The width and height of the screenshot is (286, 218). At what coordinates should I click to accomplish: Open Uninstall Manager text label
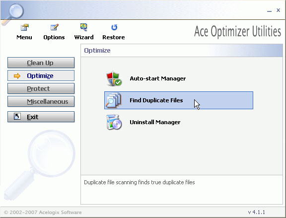coord(155,122)
